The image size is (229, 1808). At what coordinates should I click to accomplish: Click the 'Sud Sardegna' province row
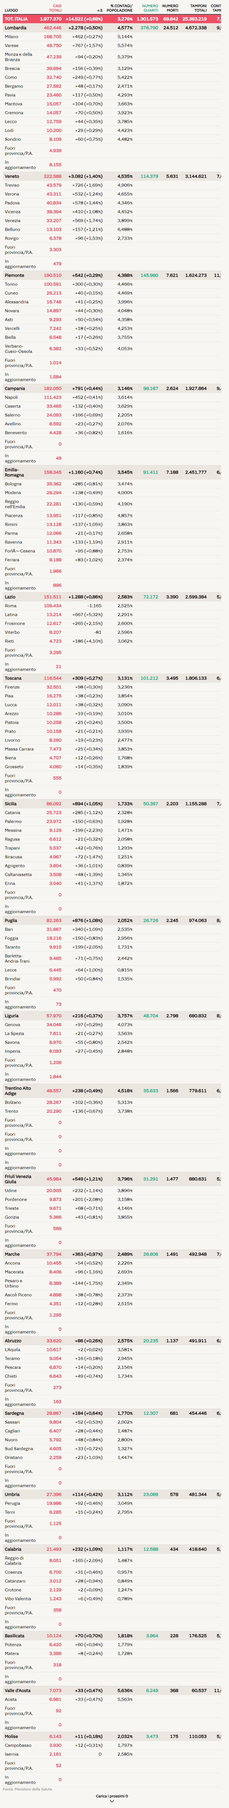pos(112,1449)
